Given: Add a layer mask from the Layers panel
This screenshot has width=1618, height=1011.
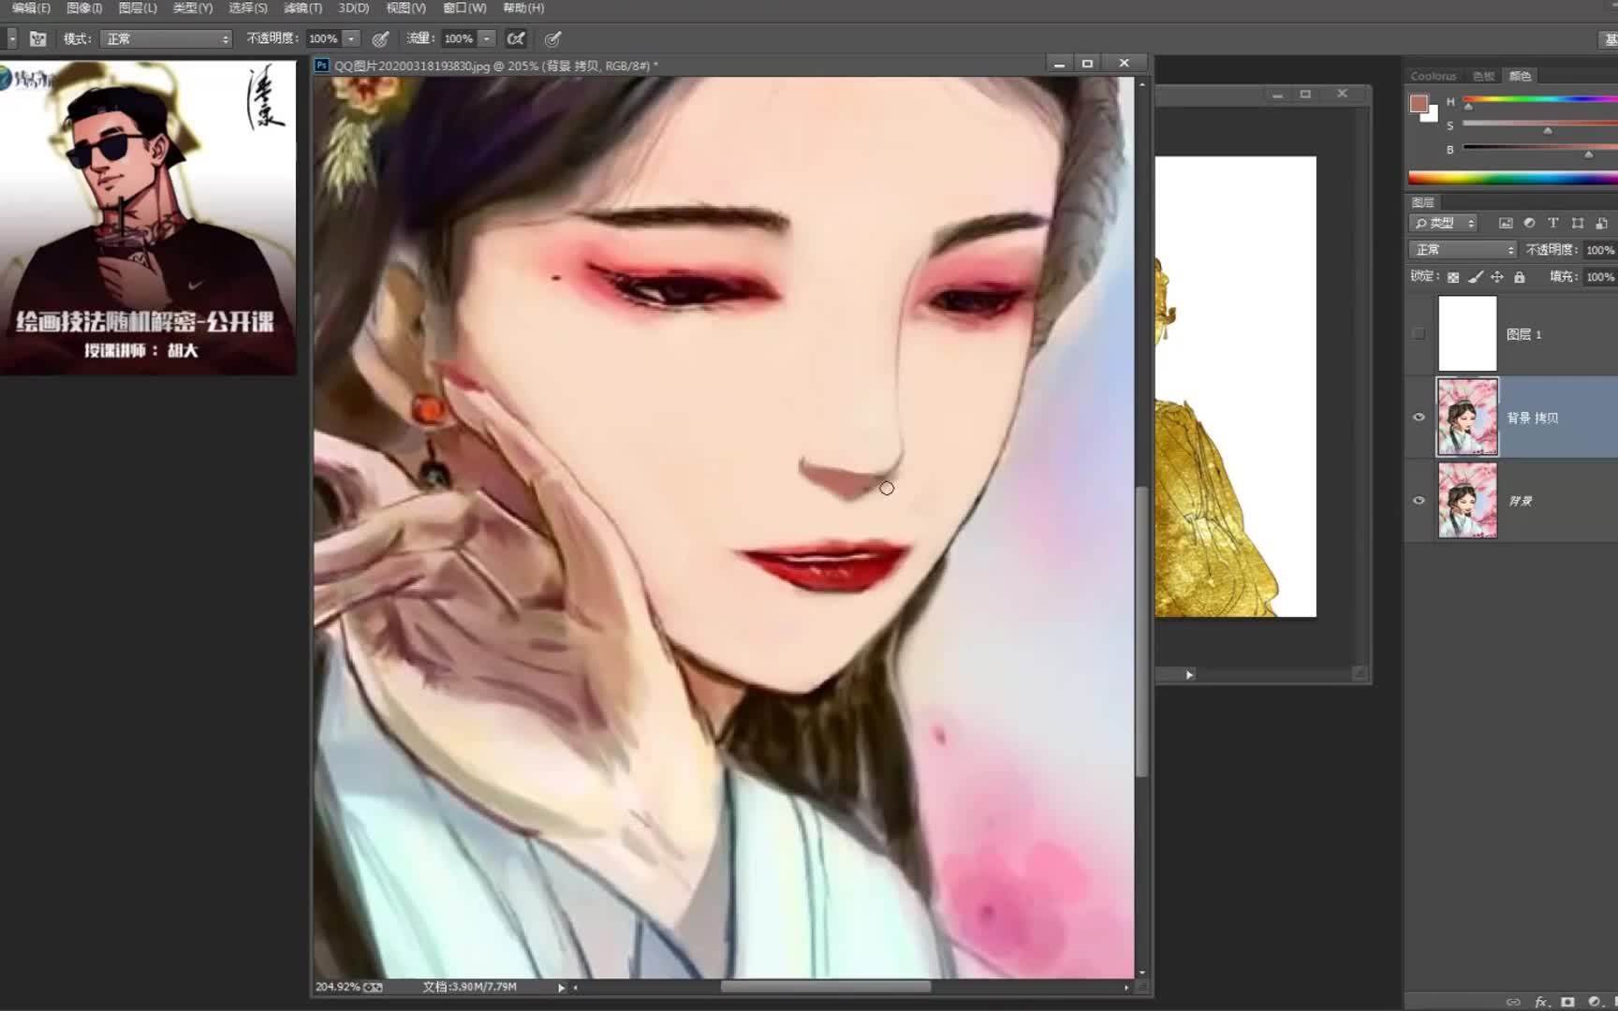Looking at the screenshot, I should point(1568,1002).
